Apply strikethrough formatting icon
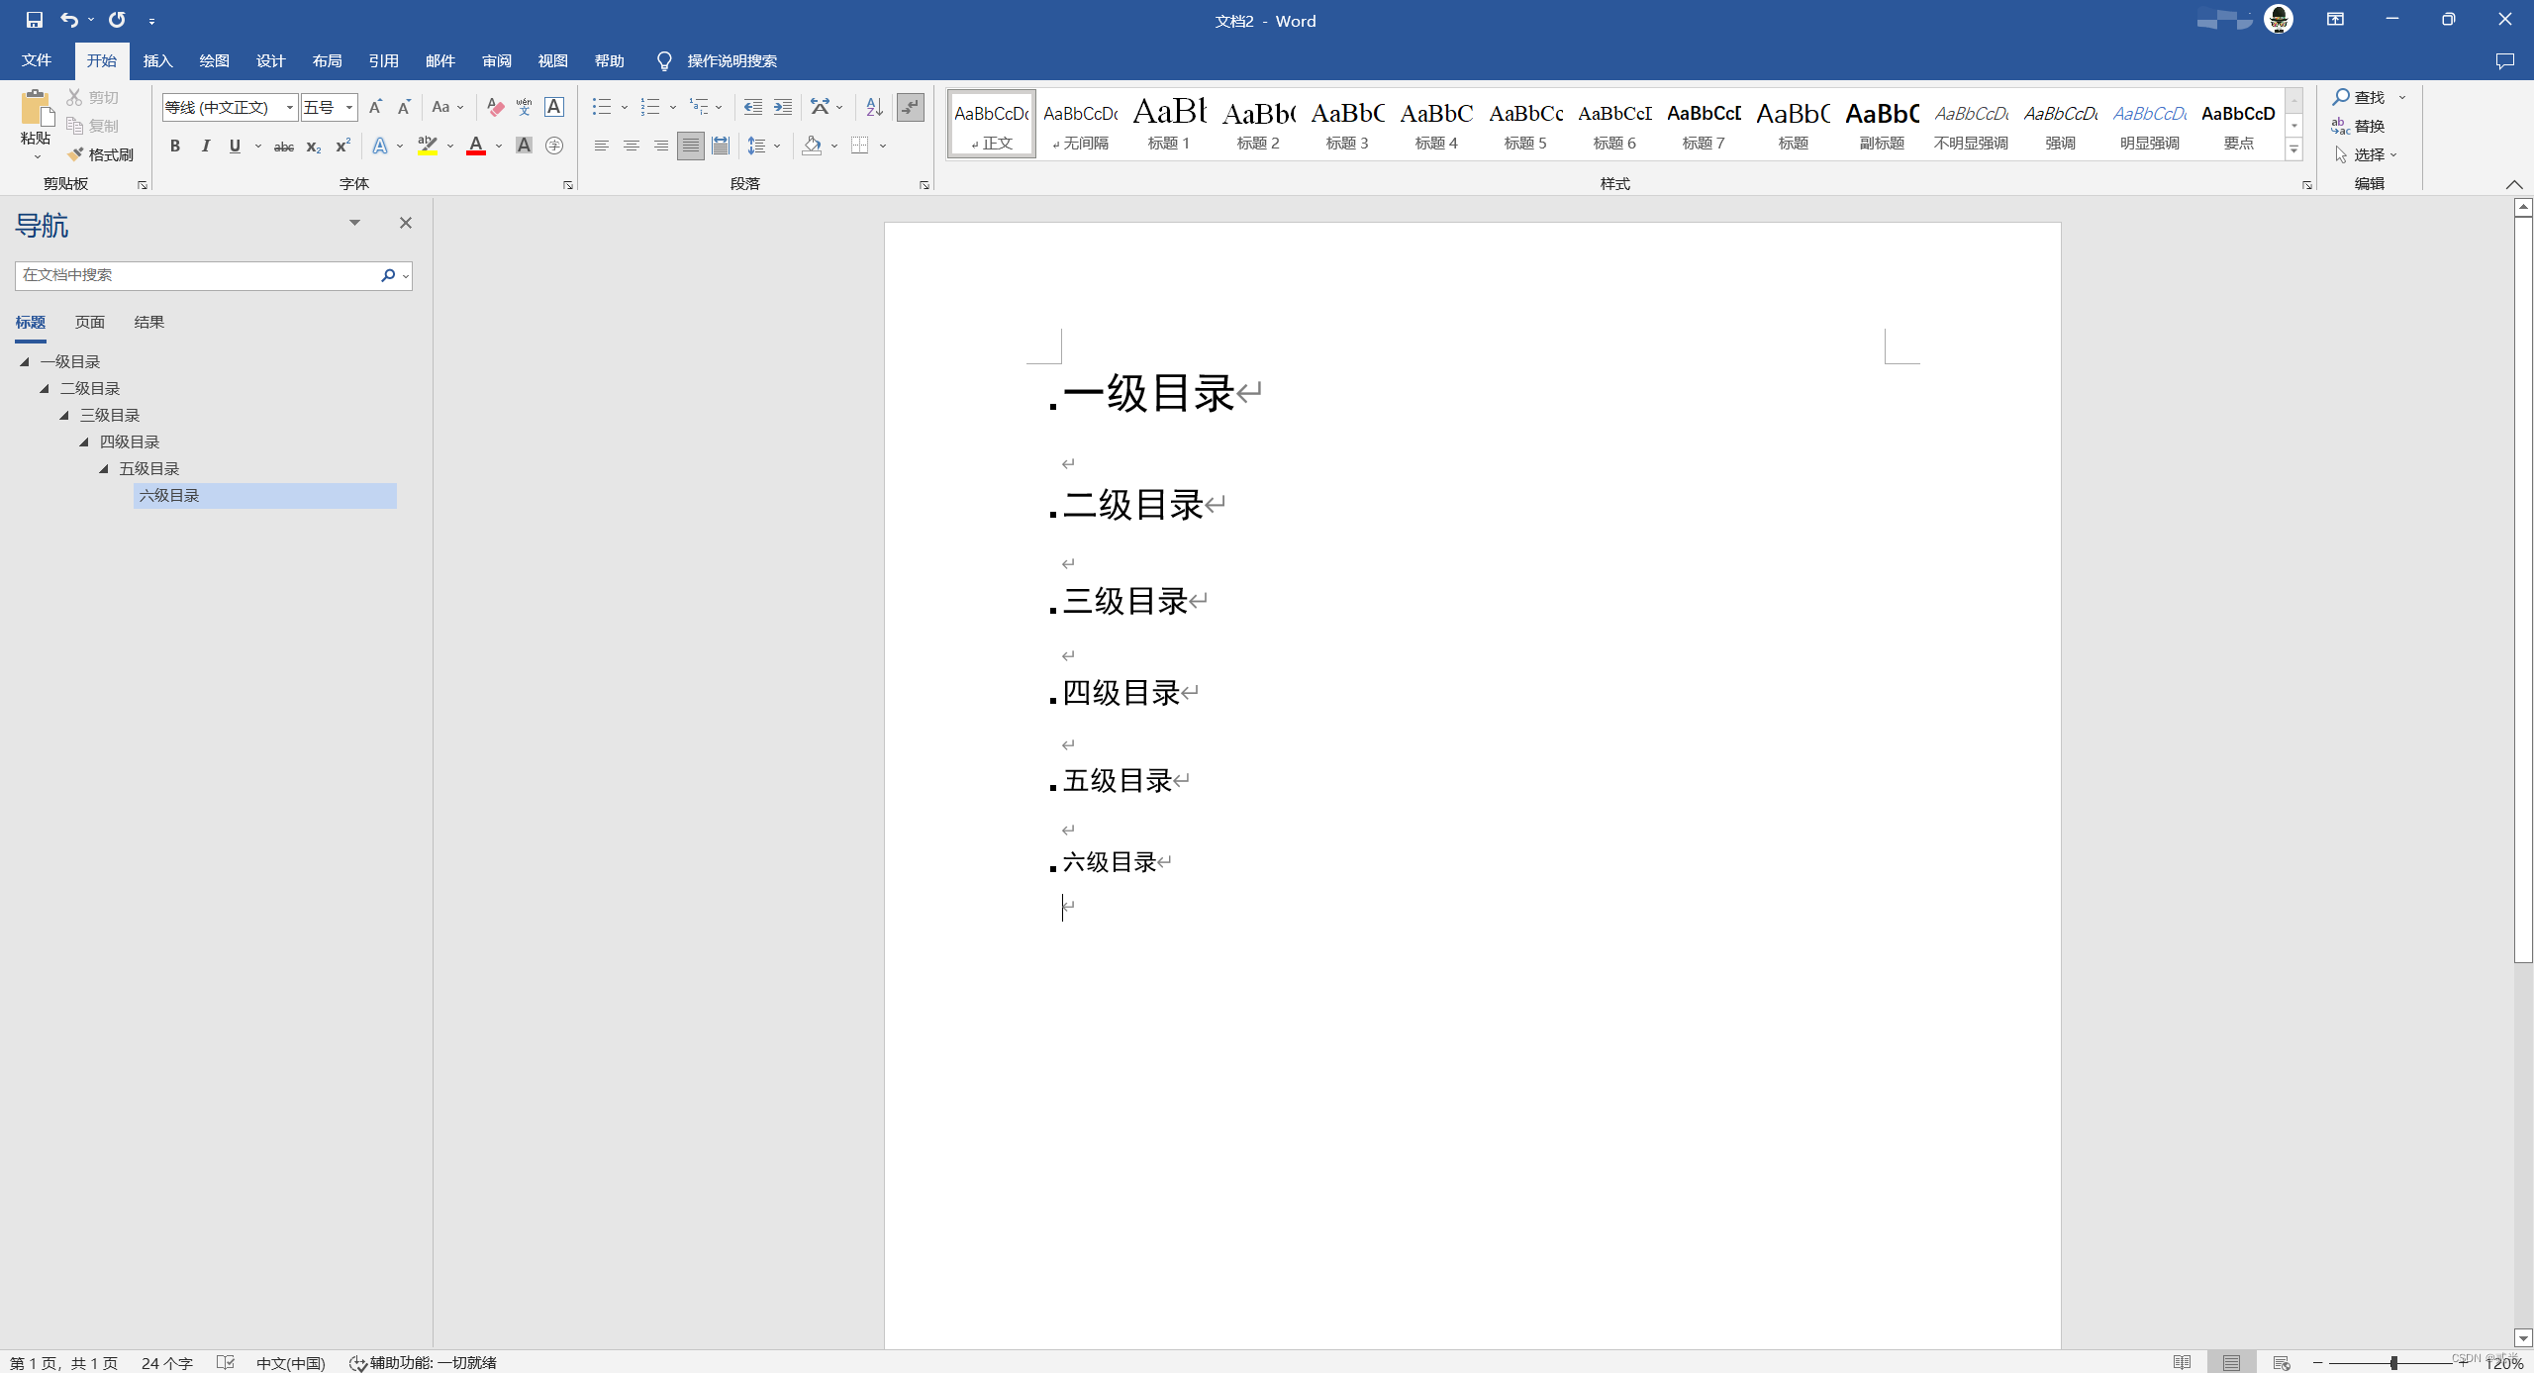Image resolution: width=2534 pixels, height=1373 pixels. point(284,147)
